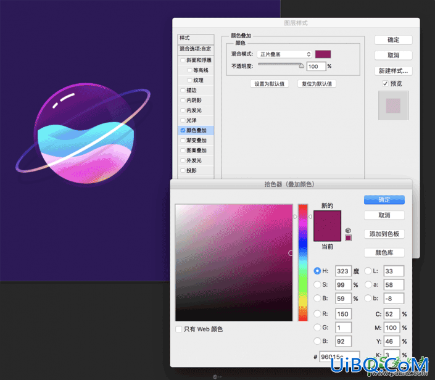Click the 新建样式... button
The image size is (435, 380).
click(394, 71)
